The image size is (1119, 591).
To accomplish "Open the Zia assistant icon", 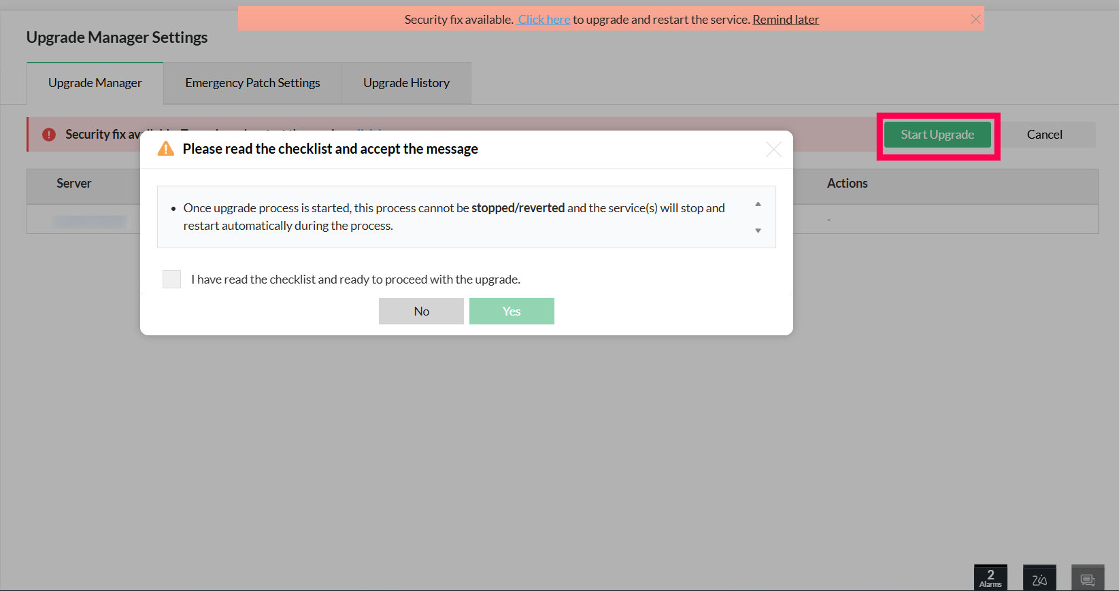I will [1039, 577].
